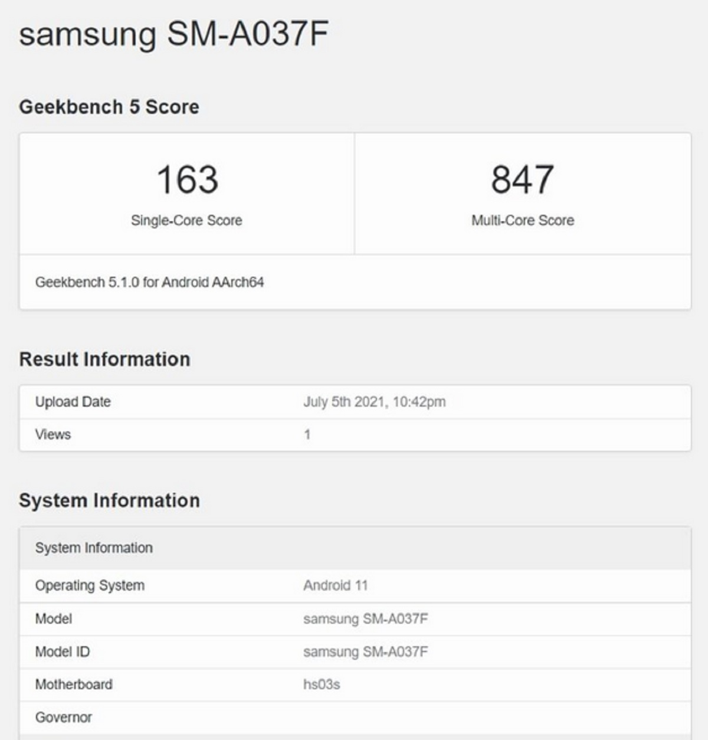Select the bold 'System Information' section heading
The height and width of the screenshot is (740, 708).
point(109,500)
